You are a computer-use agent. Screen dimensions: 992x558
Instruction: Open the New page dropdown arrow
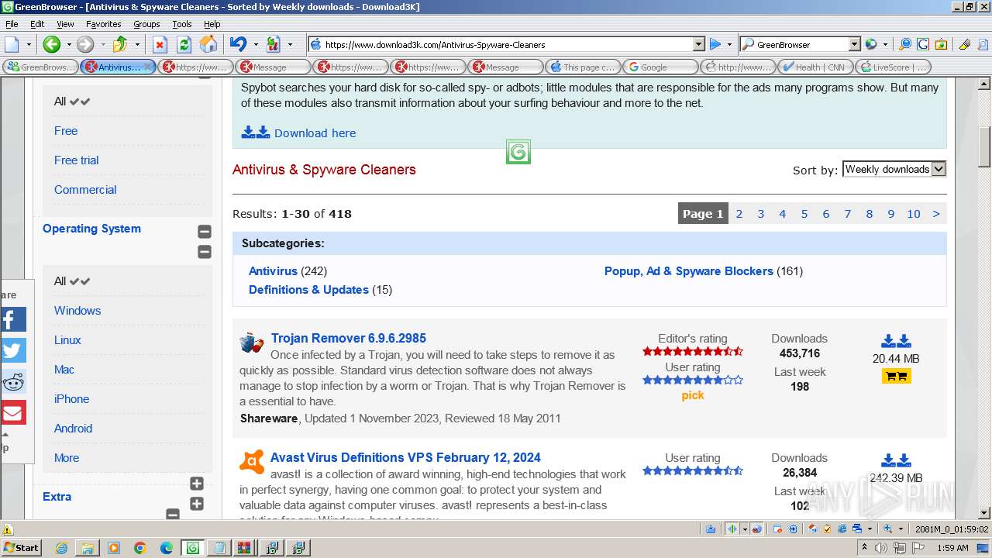click(x=29, y=44)
